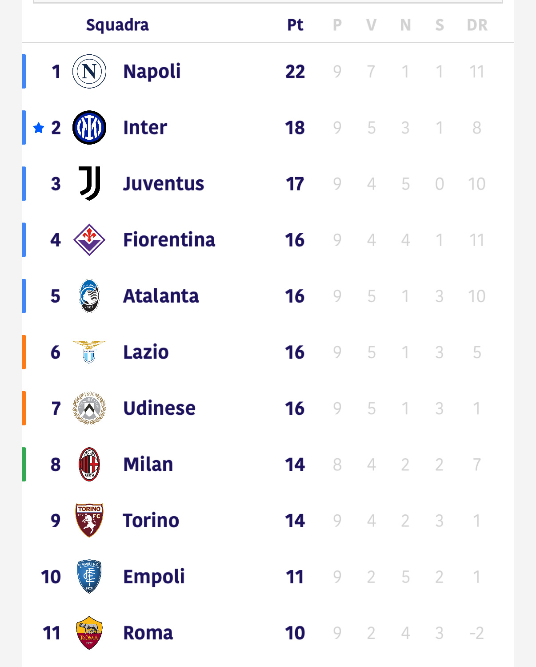The width and height of the screenshot is (536, 667).
Task: Open the Juventus team name link
Action: [164, 184]
